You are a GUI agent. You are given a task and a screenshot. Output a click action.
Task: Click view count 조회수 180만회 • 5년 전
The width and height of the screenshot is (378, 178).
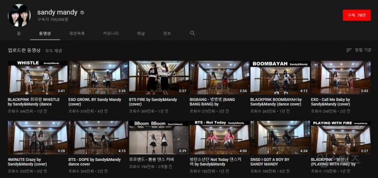pos(270,171)
